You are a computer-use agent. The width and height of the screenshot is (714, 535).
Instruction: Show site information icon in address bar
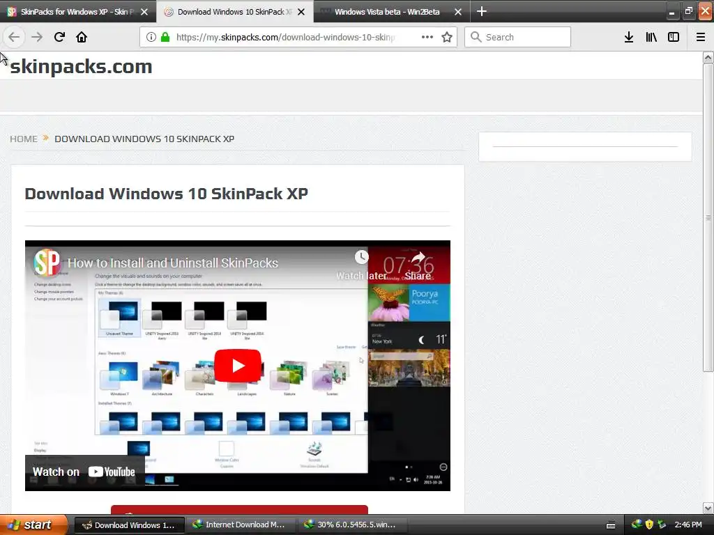click(x=151, y=38)
